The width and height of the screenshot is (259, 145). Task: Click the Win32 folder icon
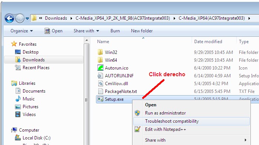[100, 52]
